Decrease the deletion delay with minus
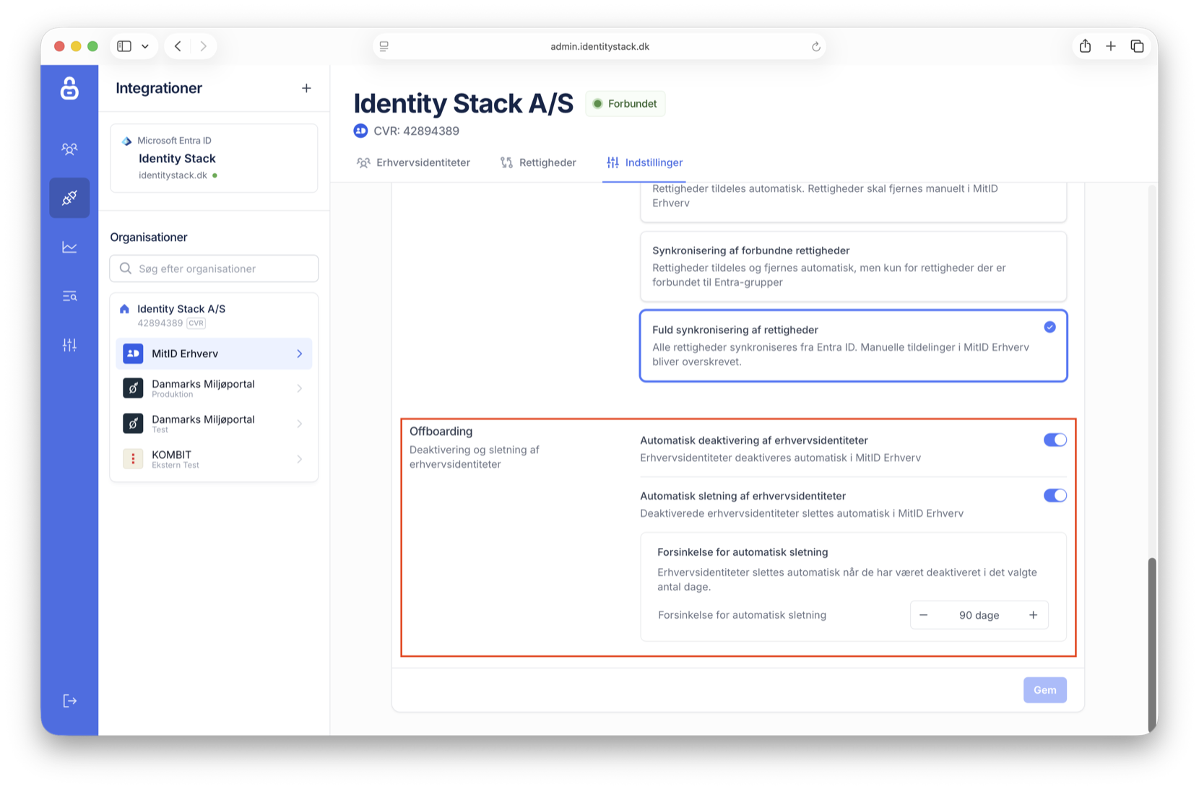 tap(923, 615)
